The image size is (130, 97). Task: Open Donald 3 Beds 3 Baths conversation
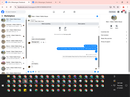[x=13, y=53]
